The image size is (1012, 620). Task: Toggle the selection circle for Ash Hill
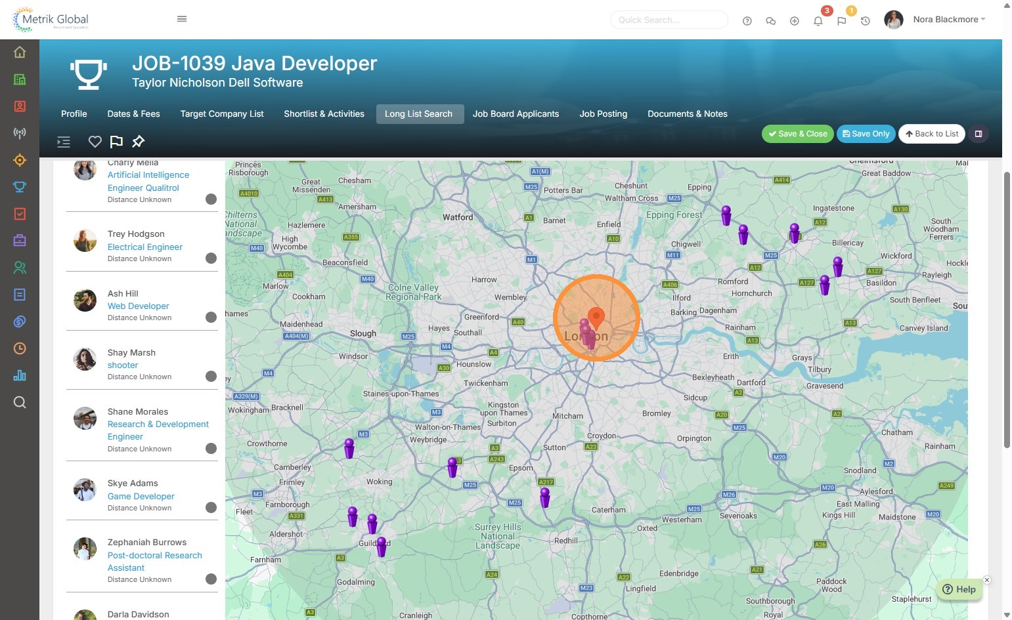pyautogui.click(x=211, y=318)
